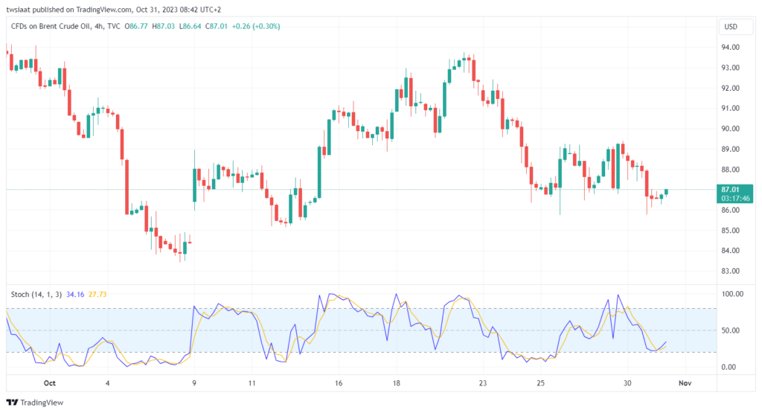Click the 0.00 stochastic axis label
The height and width of the screenshot is (413, 762).
point(729,367)
